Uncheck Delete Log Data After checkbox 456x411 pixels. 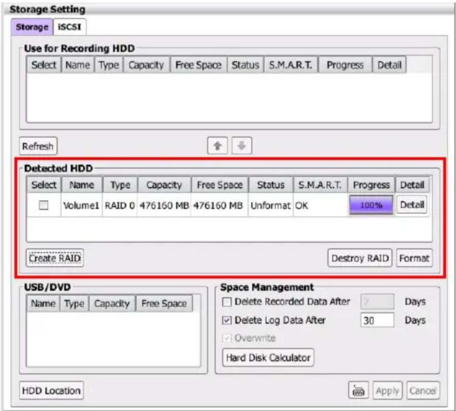point(226,321)
